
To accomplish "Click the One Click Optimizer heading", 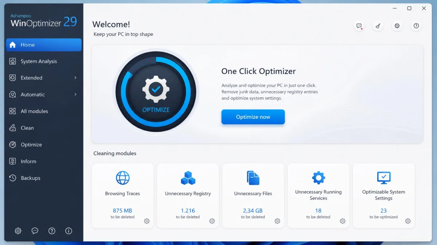I will 259,71.
